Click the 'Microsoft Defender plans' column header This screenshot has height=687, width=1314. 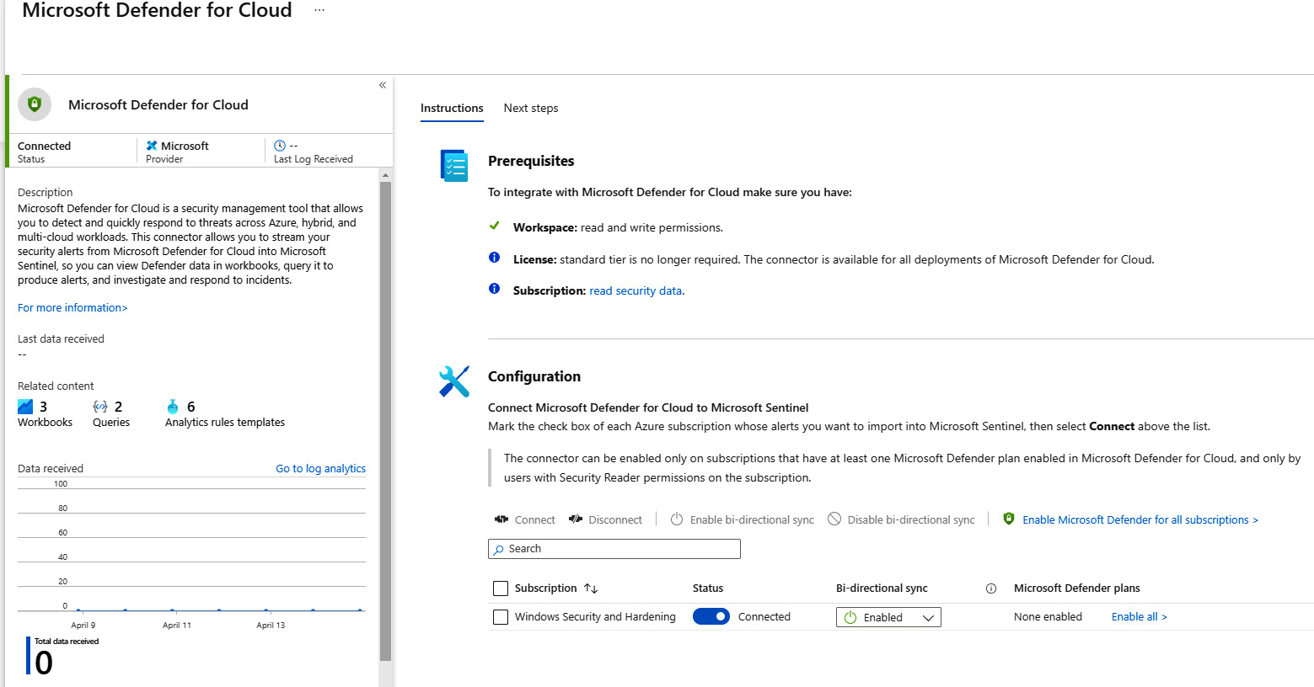(1076, 588)
